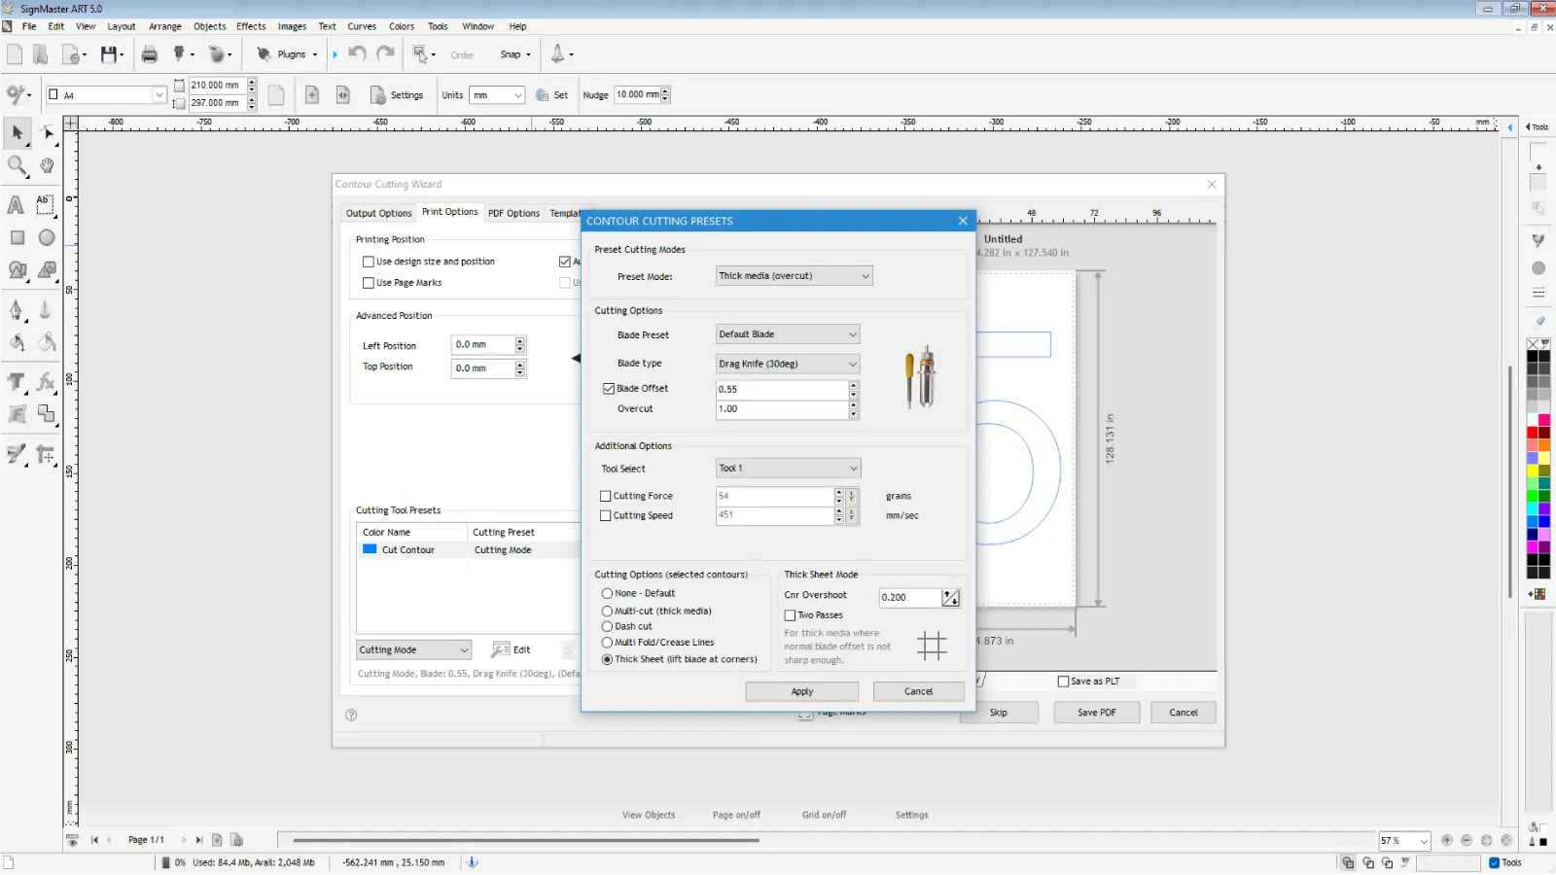Click the portrait page orientation icon
This screenshot has width=1556, height=875.
276,95
